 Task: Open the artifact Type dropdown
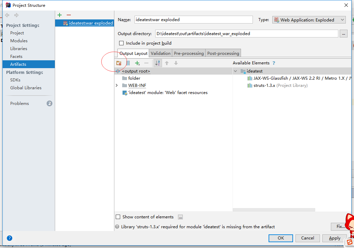coord(309,20)
